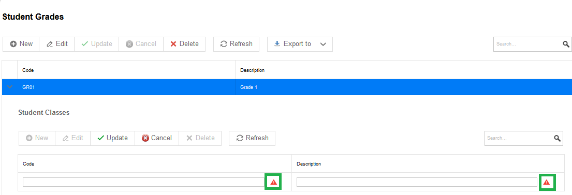
Task: Click the Student Classes Description text field
Action: pos(417,182)
